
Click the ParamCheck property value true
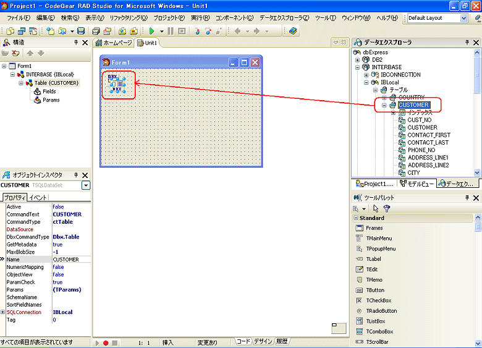click(x=57, y=282)
